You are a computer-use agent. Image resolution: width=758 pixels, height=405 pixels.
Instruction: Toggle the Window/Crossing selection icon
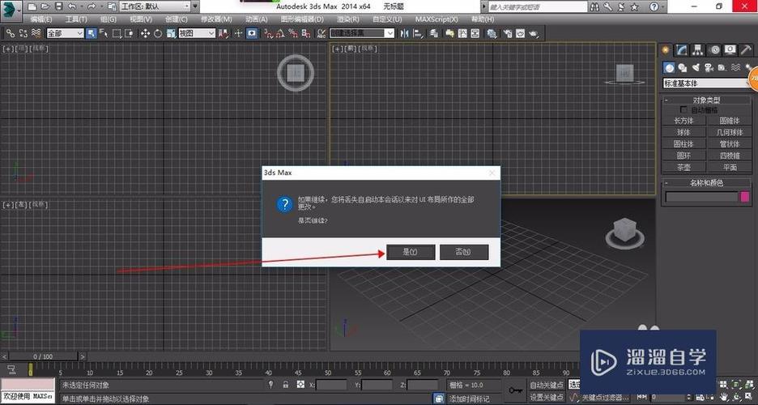coord(129,33)
